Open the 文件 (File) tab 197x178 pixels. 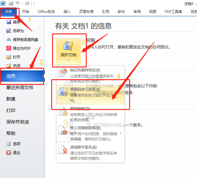pyautogui.click(x=9, y=12)
